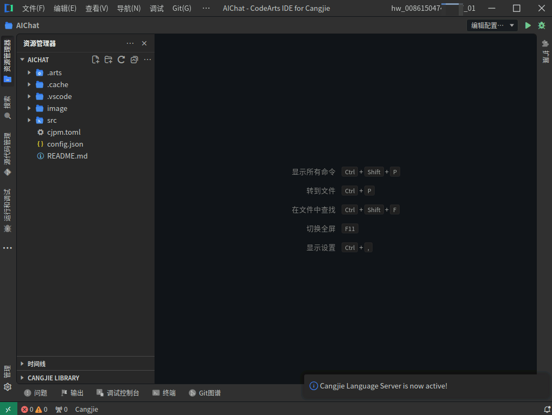552x415 pixels.
Task: Click the user account hw_008615047 label
Action: coord(433,8)
